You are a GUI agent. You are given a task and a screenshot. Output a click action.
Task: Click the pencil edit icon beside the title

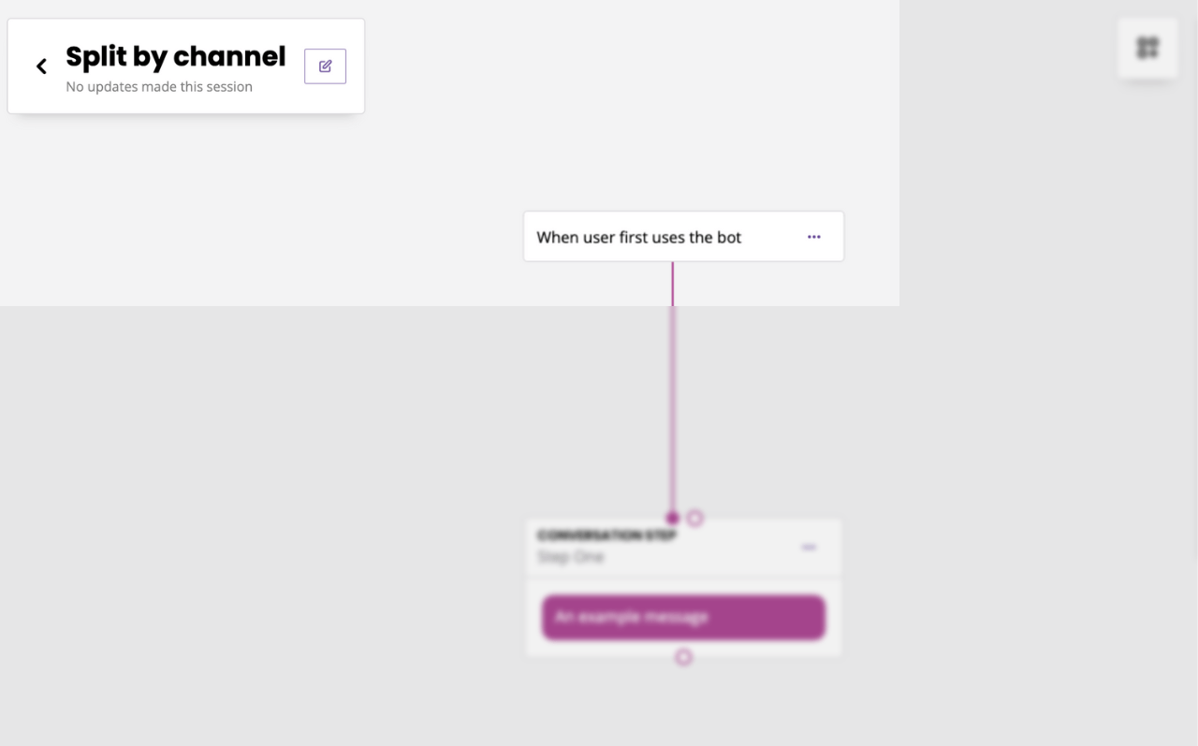(x=325, y=66)
